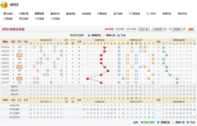Enable top 遗漏分层 checkbox
Viewport: 197px width, 126px height.
104,36
